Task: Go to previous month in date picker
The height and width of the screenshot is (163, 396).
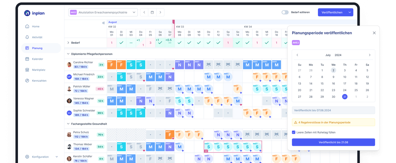Action: tap(297, 55)
